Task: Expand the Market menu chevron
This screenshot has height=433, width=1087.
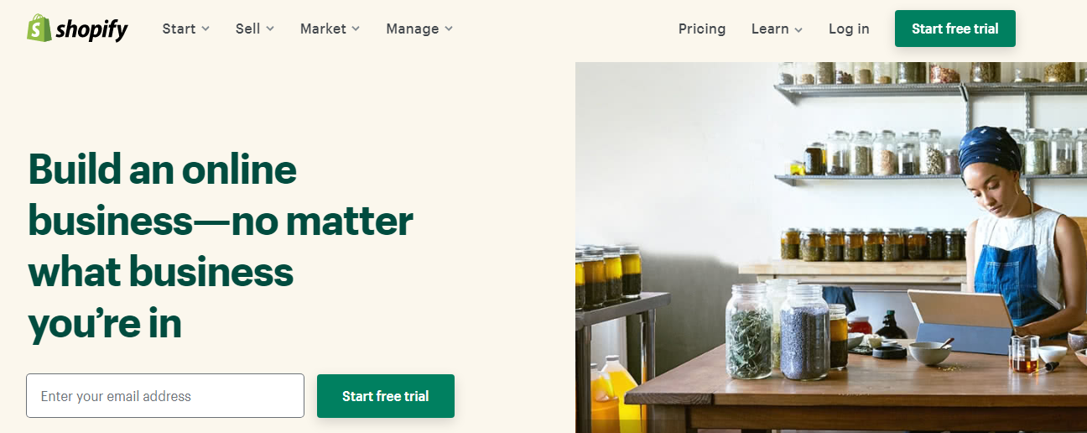Action: tap(356, 29)
